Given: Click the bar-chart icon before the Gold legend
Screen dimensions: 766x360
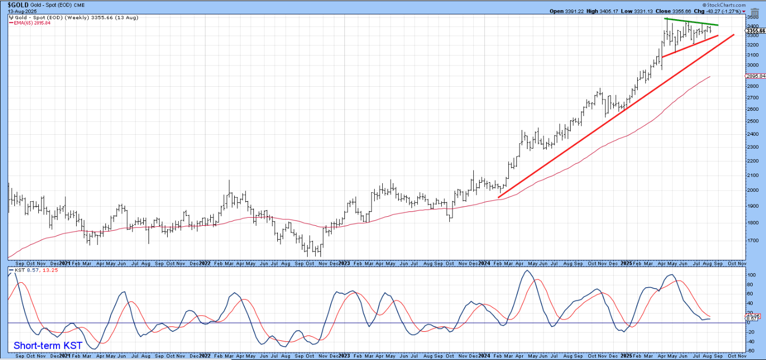Looking at the screenshot, I should [x=11, y=17].
